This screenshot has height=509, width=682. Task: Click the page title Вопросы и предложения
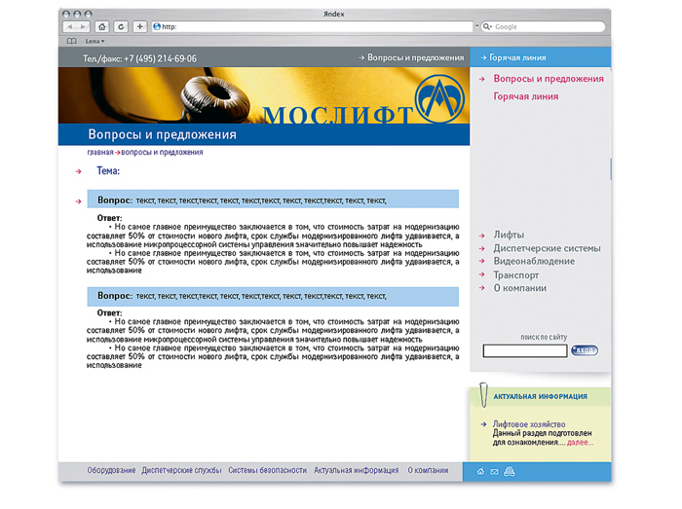163,134
